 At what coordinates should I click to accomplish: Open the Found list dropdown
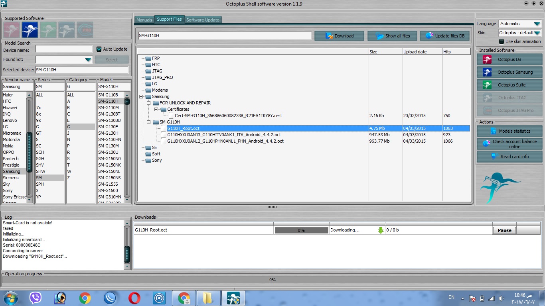coord(88,60)
